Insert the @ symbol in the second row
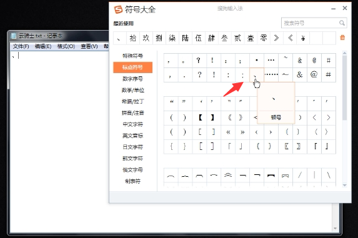Screen dimensions: 358x238 click(314, 74)
